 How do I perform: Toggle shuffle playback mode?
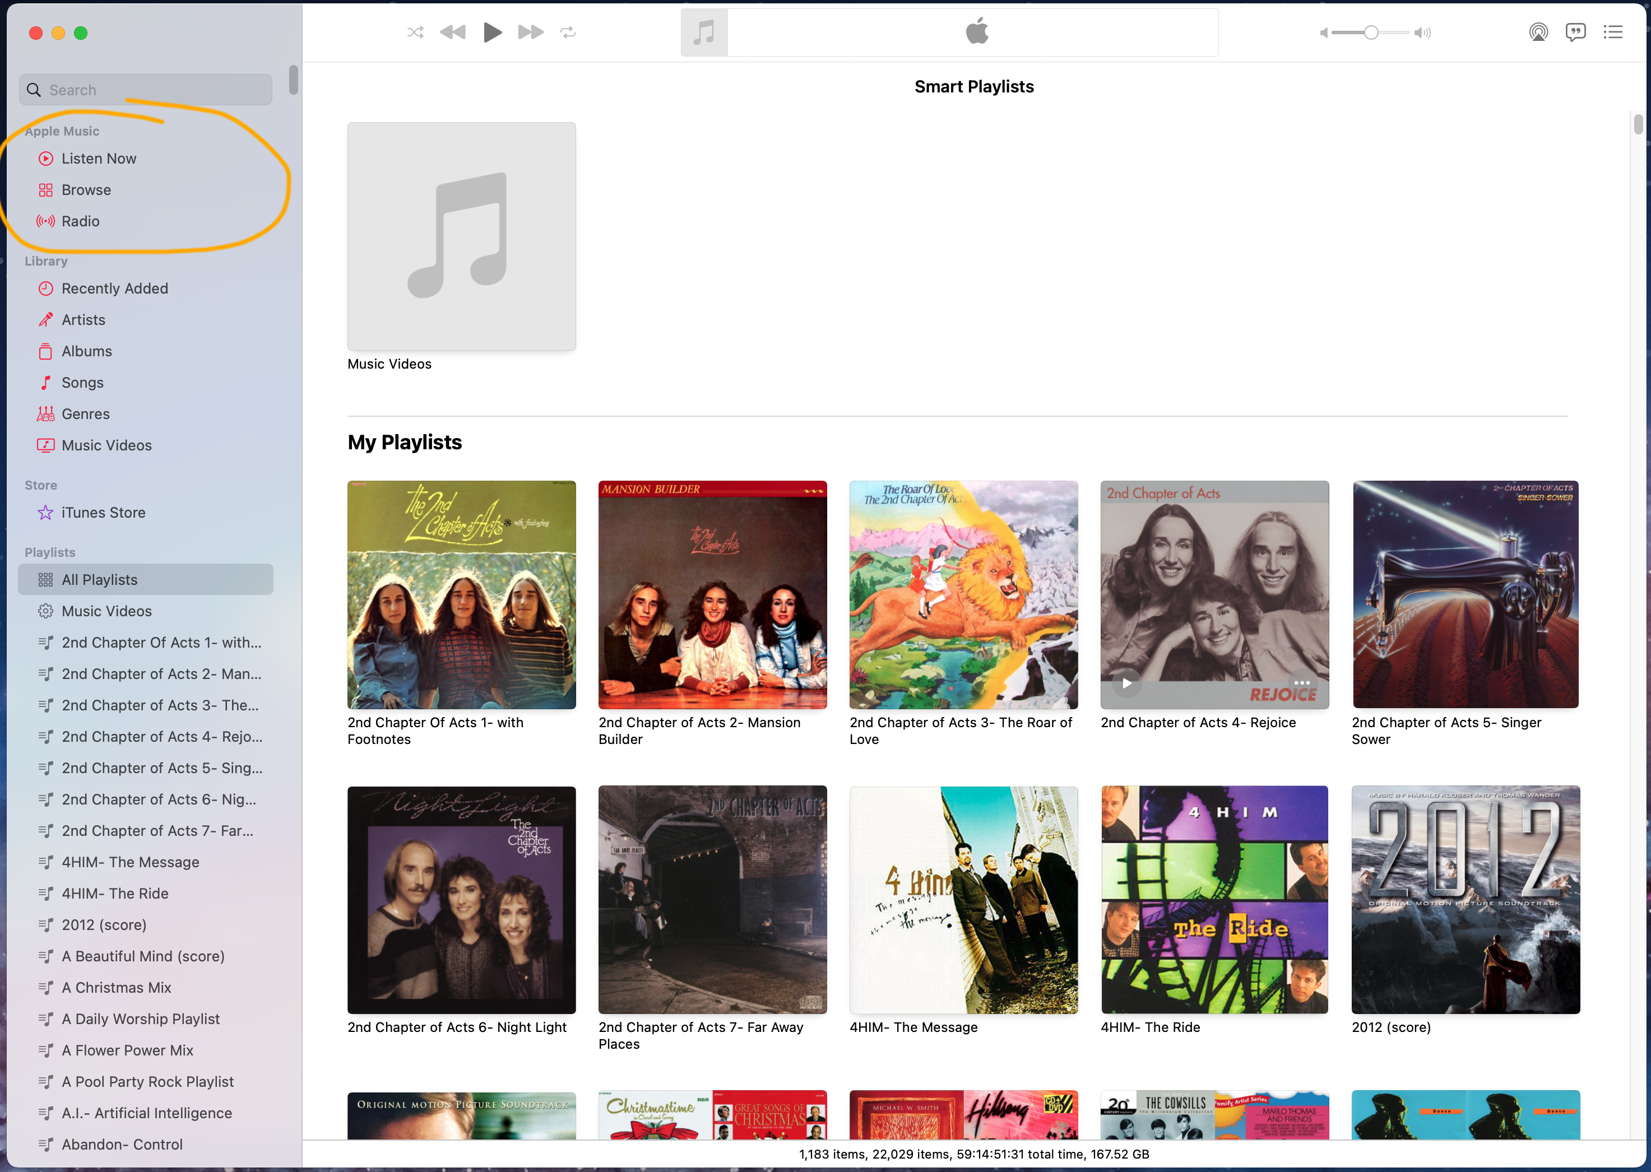415,32
